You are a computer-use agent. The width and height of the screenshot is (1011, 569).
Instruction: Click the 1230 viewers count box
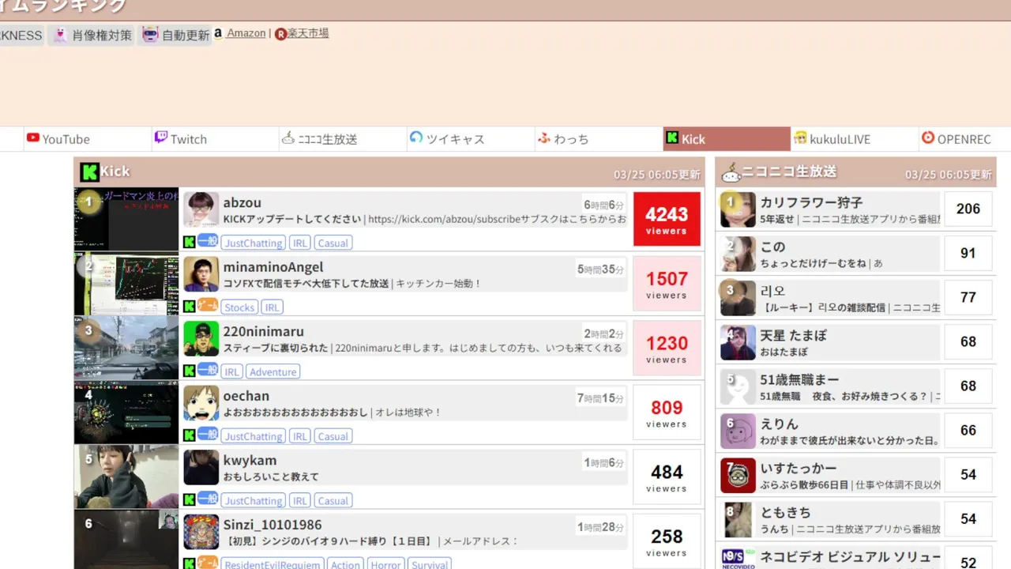[667, 349]
